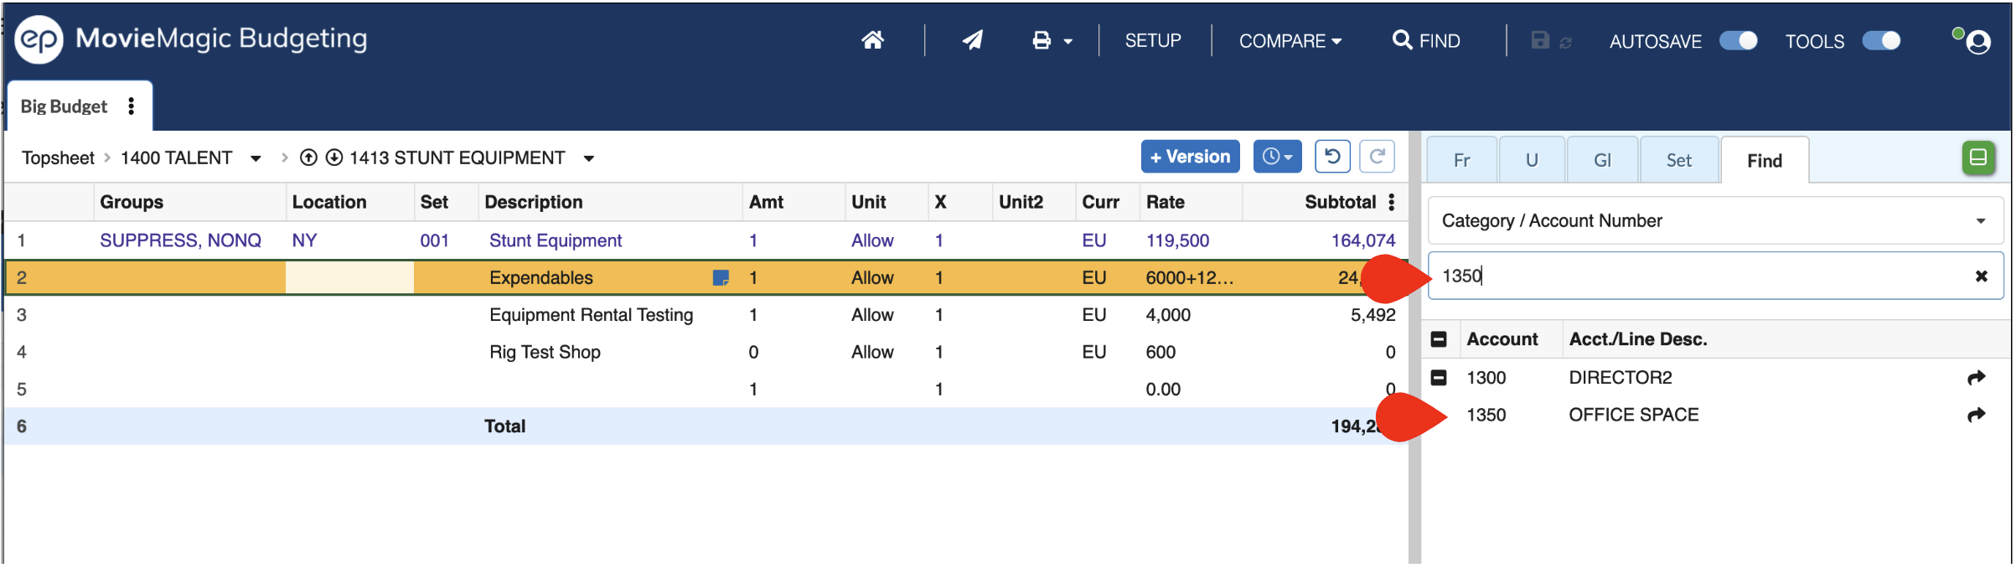Collapse all results in Account header

pos(1439,339)
